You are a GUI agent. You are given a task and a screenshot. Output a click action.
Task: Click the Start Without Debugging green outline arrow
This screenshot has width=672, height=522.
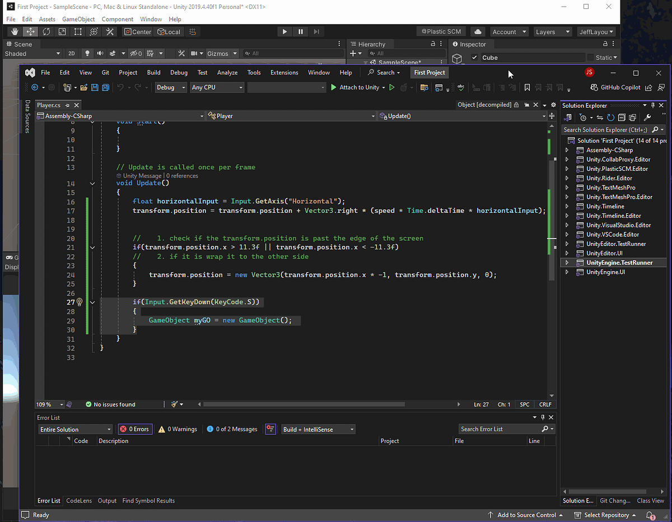point(391,87)
